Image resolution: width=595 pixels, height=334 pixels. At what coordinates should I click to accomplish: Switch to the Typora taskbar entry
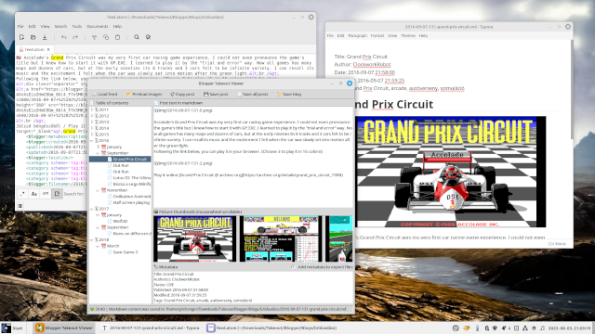point(151,328)
